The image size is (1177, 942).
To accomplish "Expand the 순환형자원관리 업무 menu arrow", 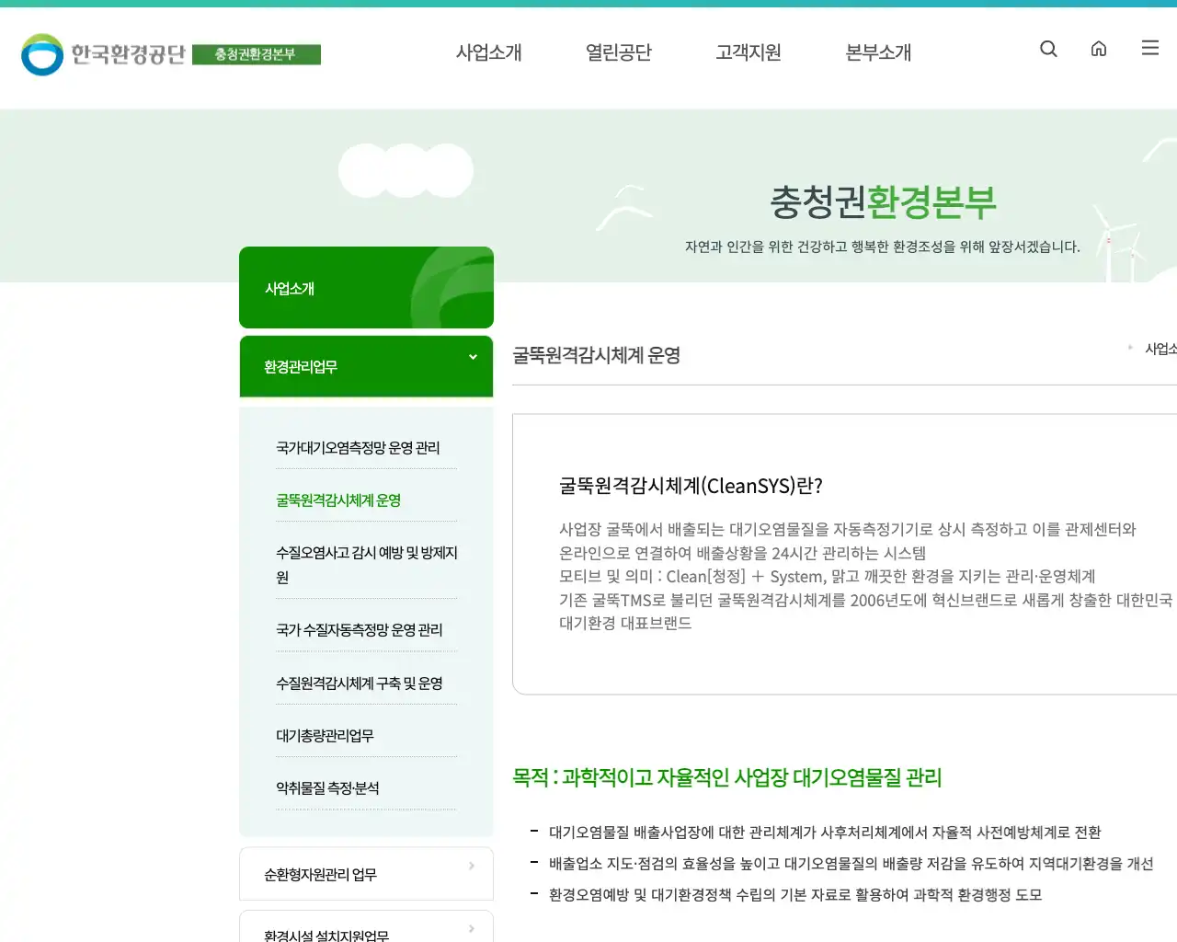I will pyautogui.click(x=471, y=866).
